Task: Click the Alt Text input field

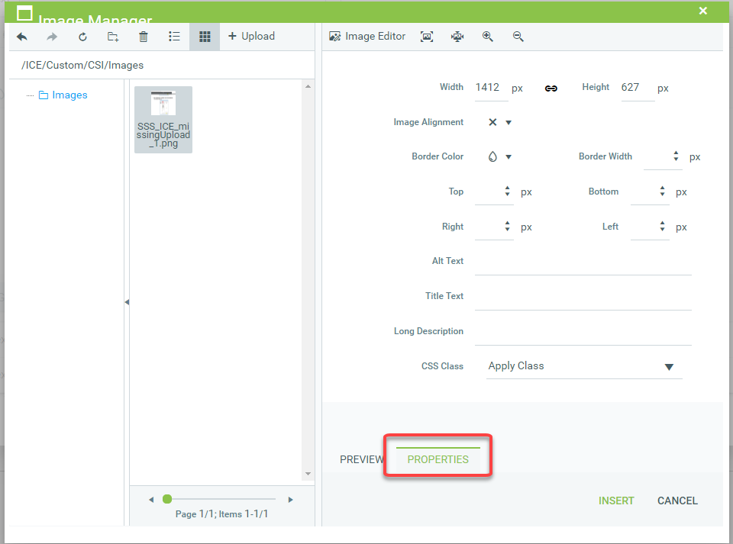Action: pos(583,262)
